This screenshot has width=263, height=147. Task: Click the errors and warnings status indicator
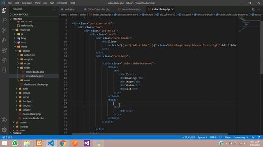pyautogui.click(x=7, y=137)
